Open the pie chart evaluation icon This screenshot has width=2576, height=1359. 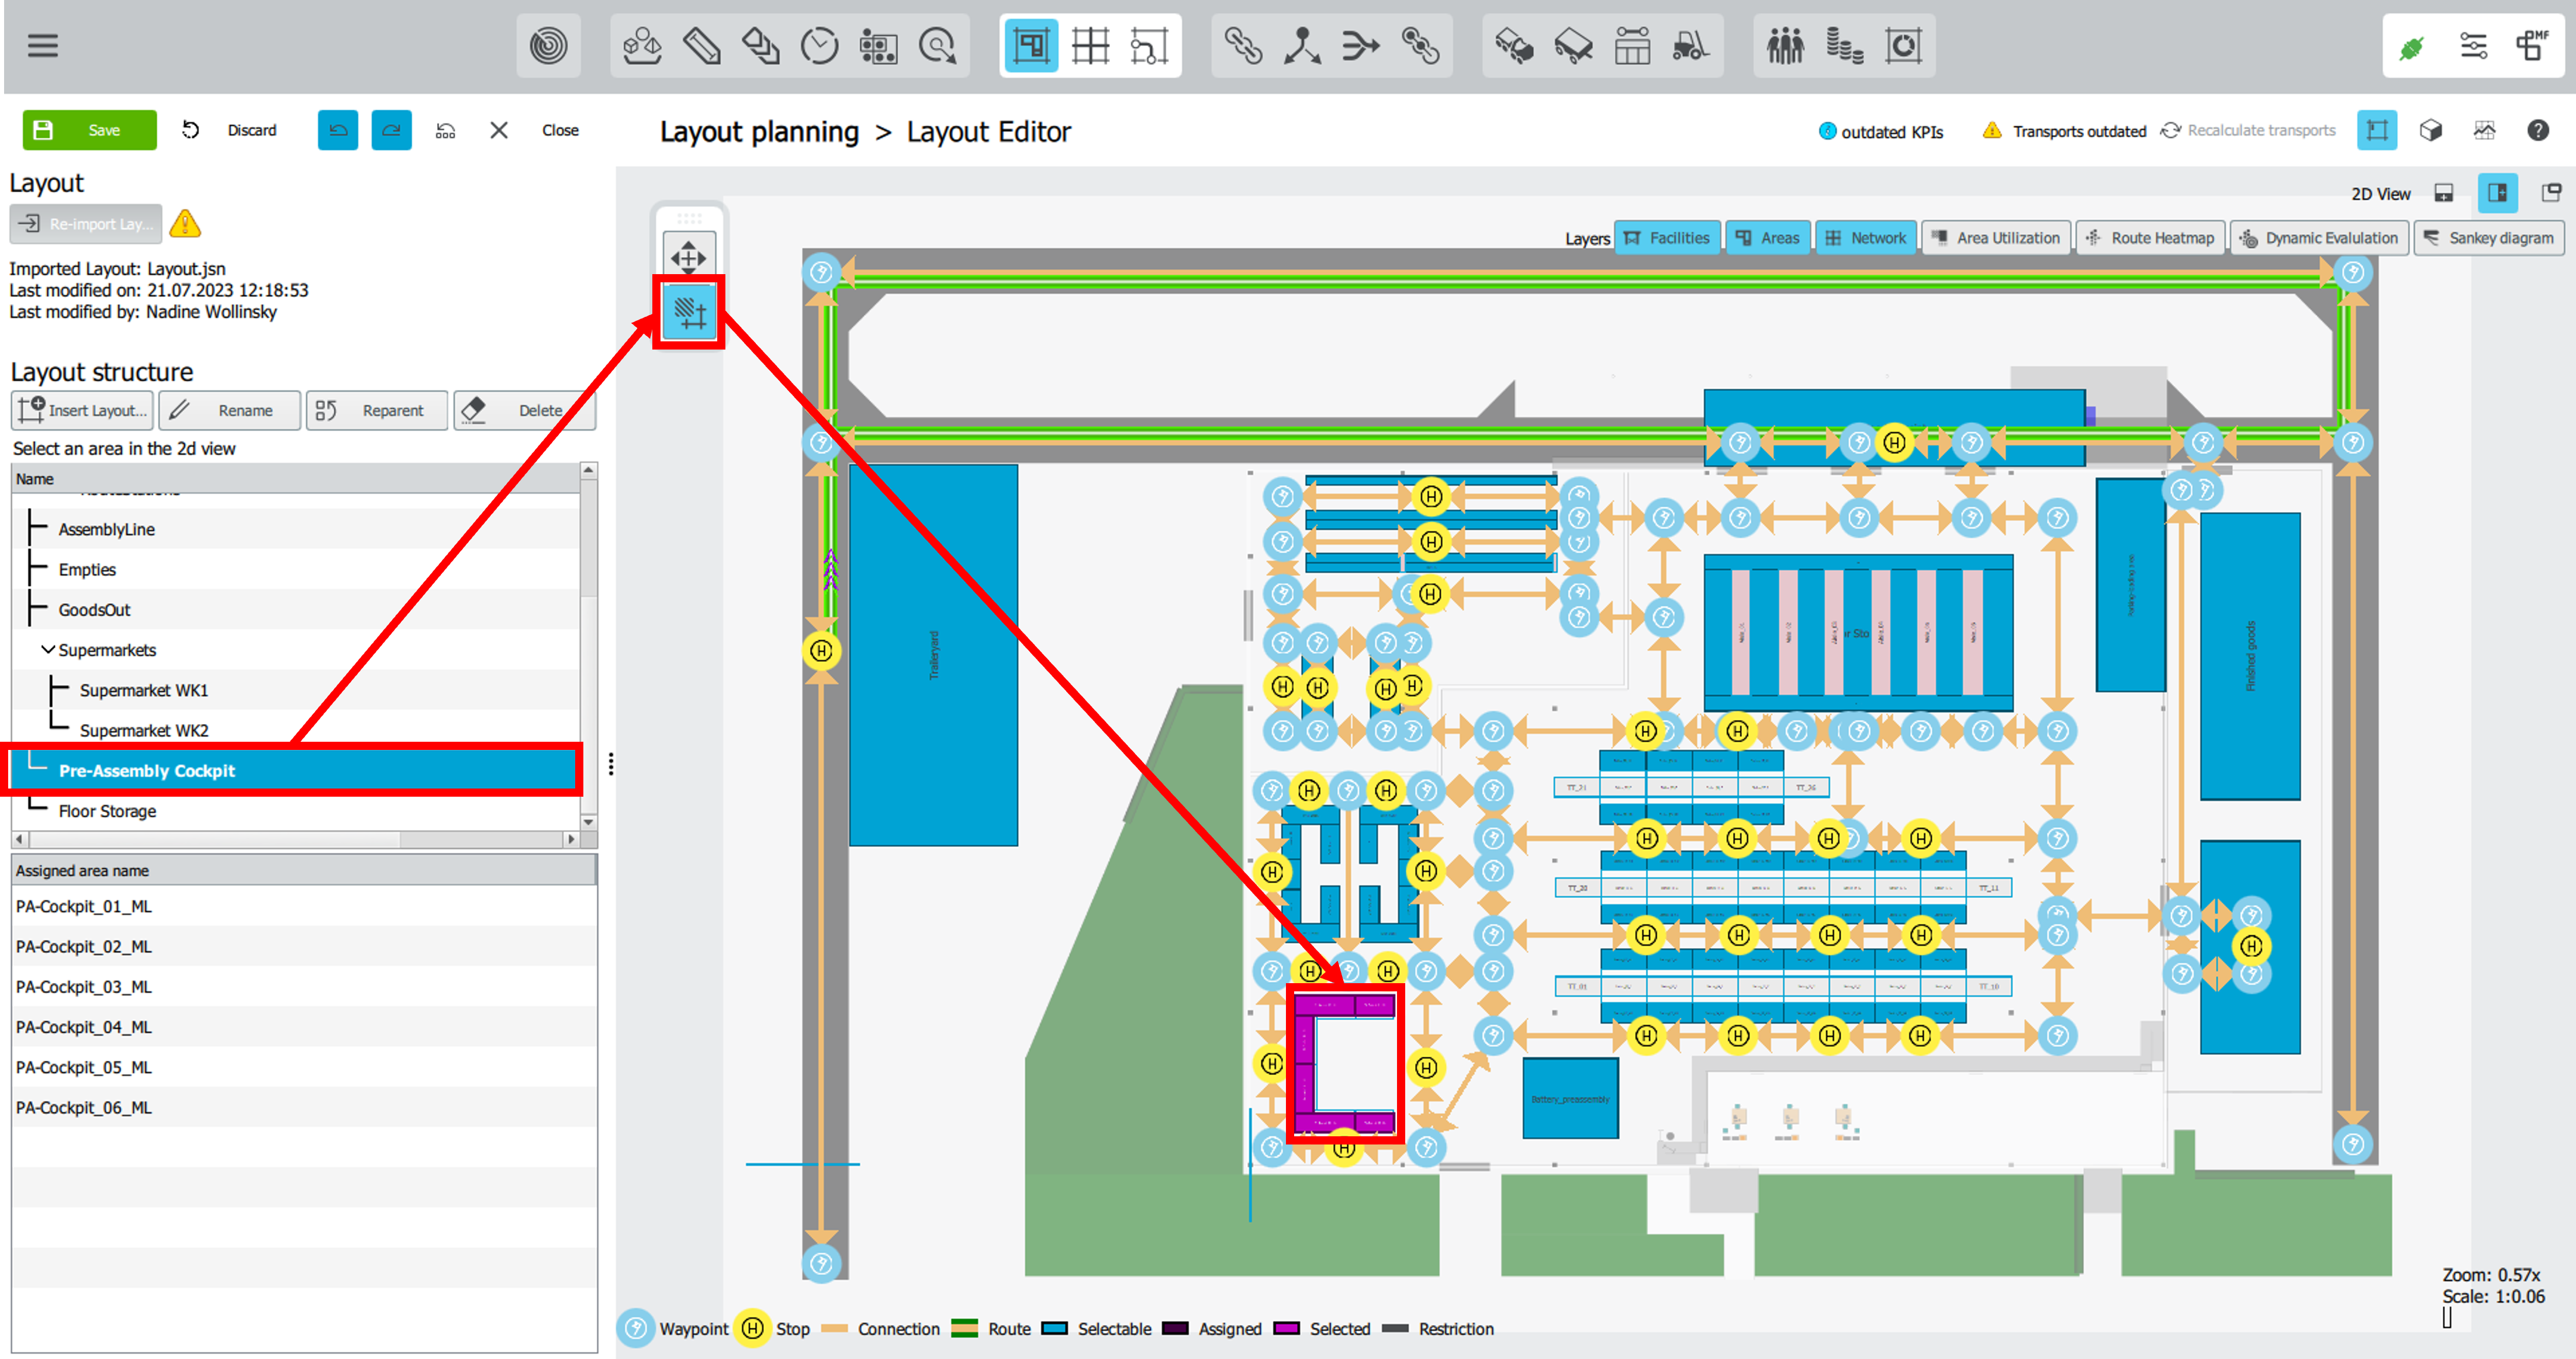[x=1903, y=46]
